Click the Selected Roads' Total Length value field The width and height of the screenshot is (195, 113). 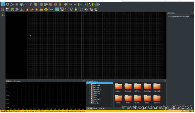tap(192, 17)
